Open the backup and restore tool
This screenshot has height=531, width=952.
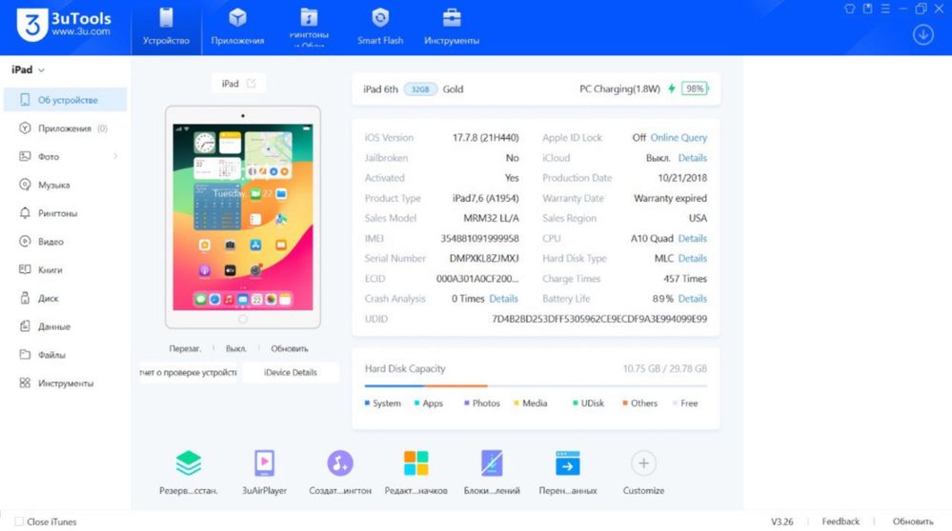(189, 472)
